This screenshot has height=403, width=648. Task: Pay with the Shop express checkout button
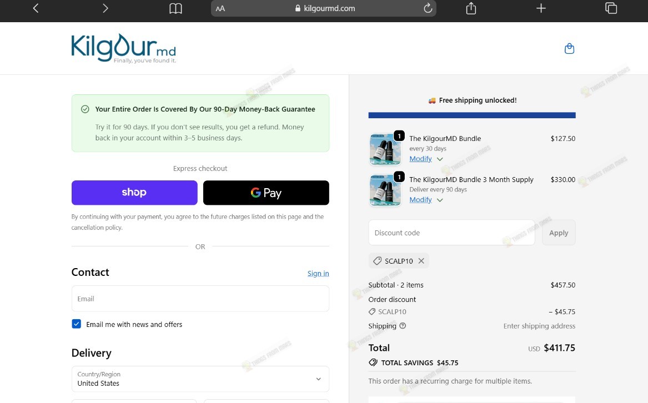pos(134,193)
